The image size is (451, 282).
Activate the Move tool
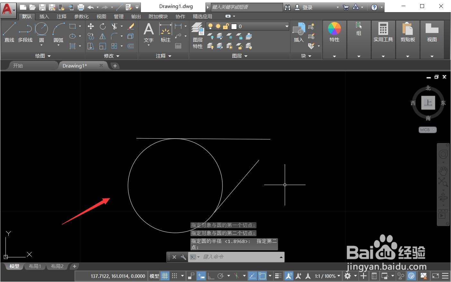[x=91, y=26]
